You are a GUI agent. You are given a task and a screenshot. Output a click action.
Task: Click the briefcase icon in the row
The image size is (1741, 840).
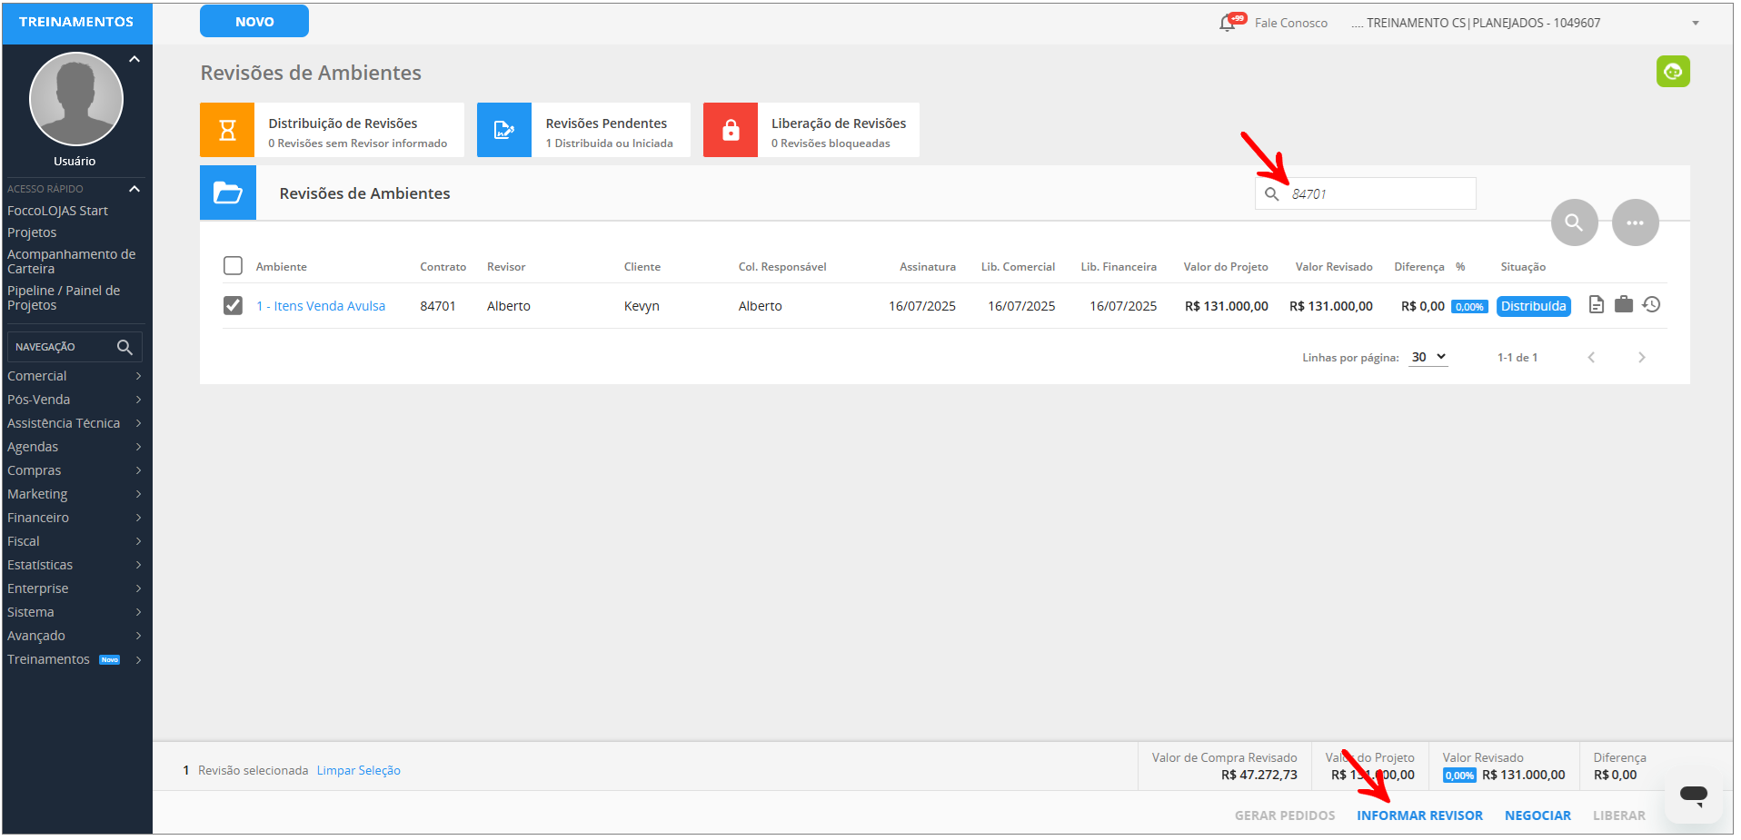1624,305
